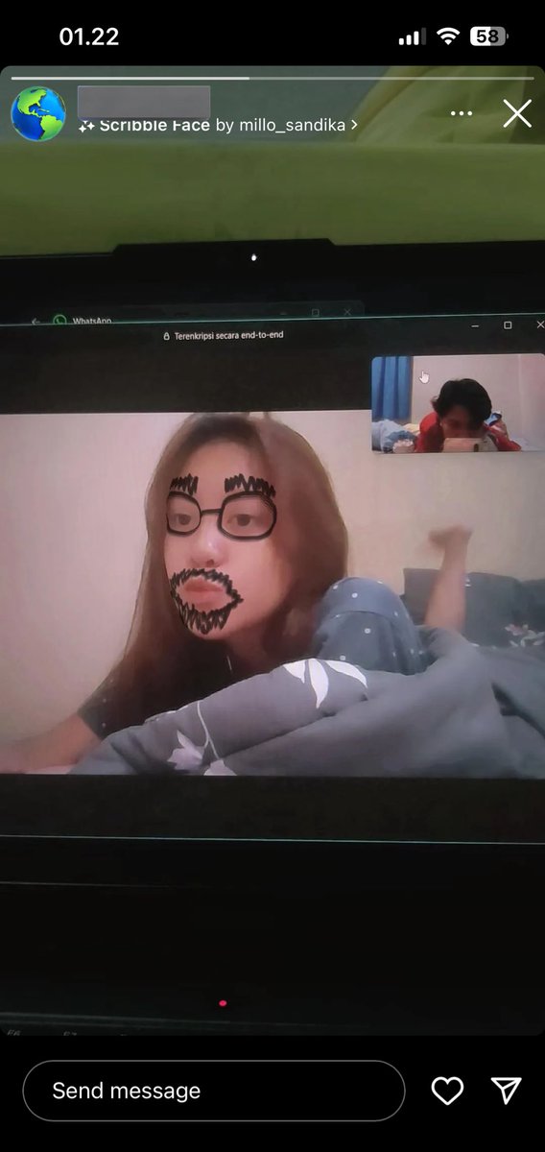The width and height of the screenshot is (545, 1152).
Task: Click 'Terenkripsi secara end-to-end' label
Action: 229,335
